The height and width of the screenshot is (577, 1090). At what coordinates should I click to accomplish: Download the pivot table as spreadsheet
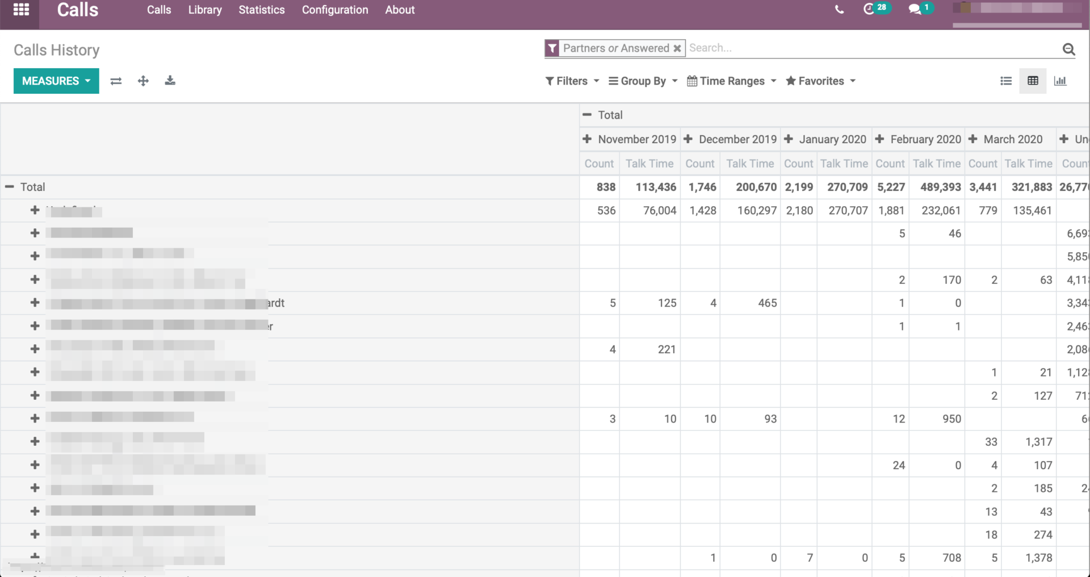click(x=170, y=81)
